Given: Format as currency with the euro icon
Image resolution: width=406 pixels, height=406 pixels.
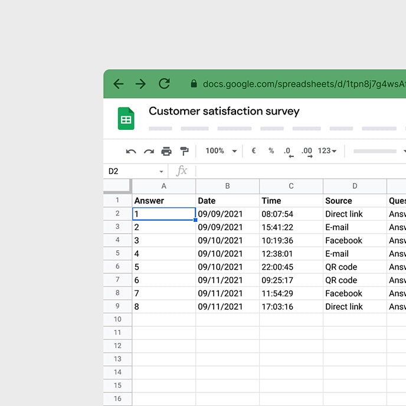Looking at the screenshot, I should coord(254,150).
